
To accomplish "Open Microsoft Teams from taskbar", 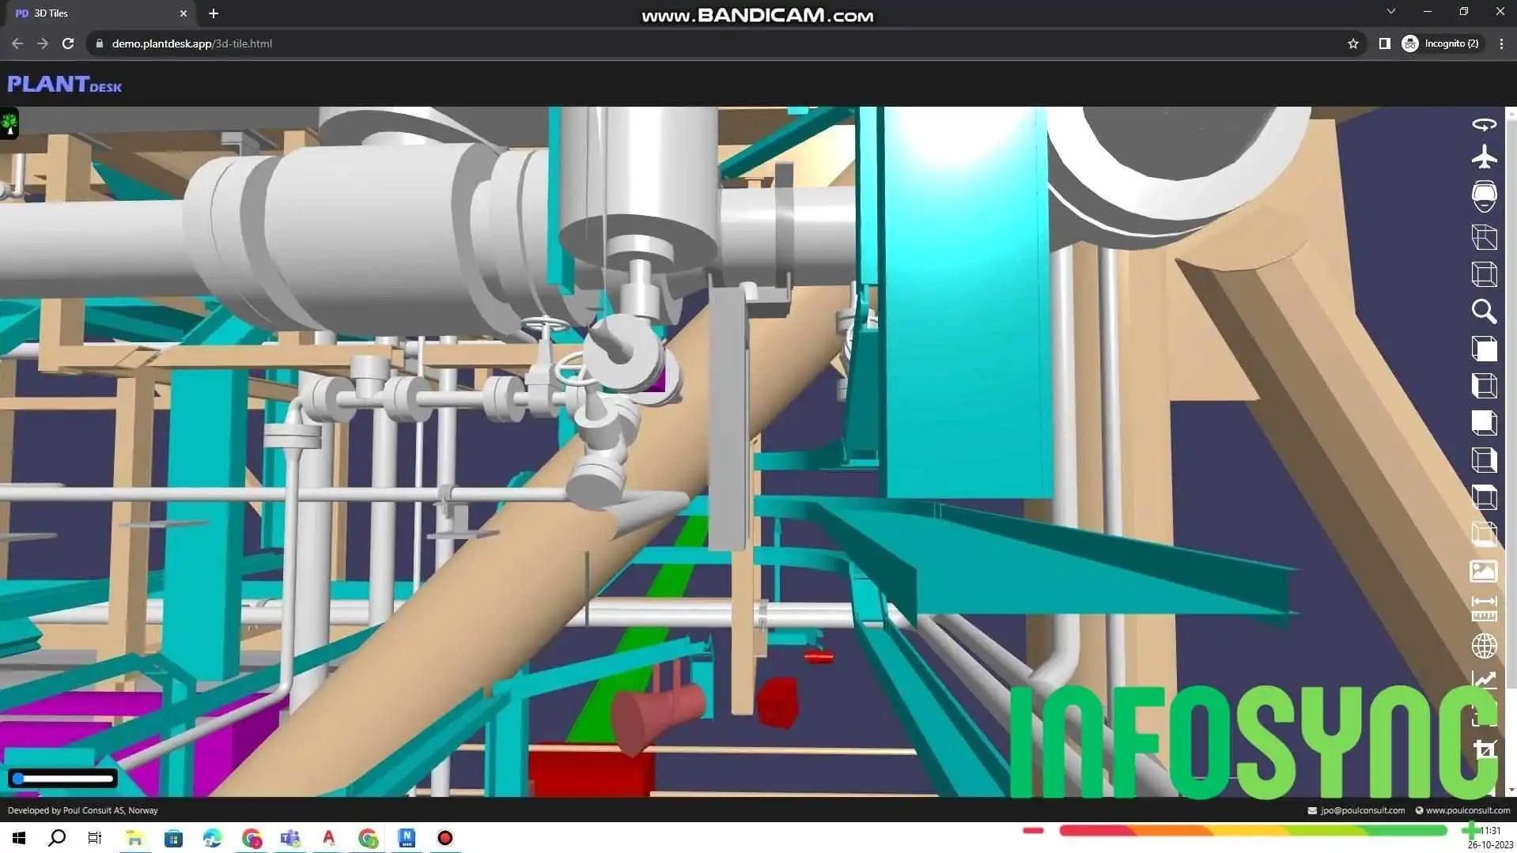I will pyautogui.click(x=290, y=838).
